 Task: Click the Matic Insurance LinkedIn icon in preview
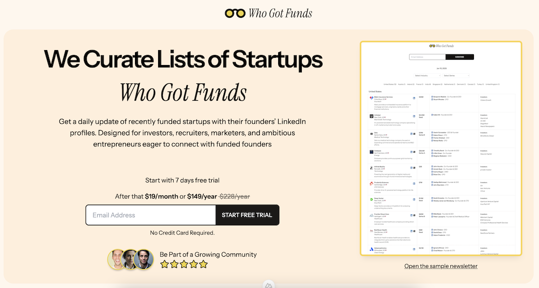(x=414, y=98)
